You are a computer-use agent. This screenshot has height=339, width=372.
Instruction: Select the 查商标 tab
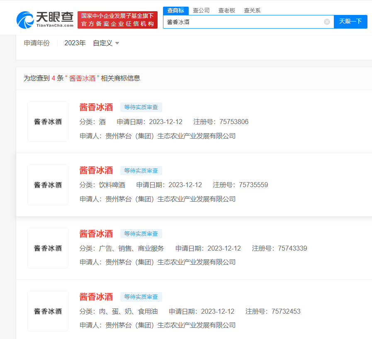(176, 10)
